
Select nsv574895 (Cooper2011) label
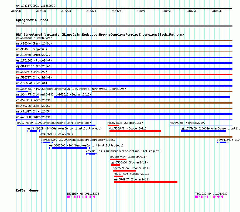(125, 123)
